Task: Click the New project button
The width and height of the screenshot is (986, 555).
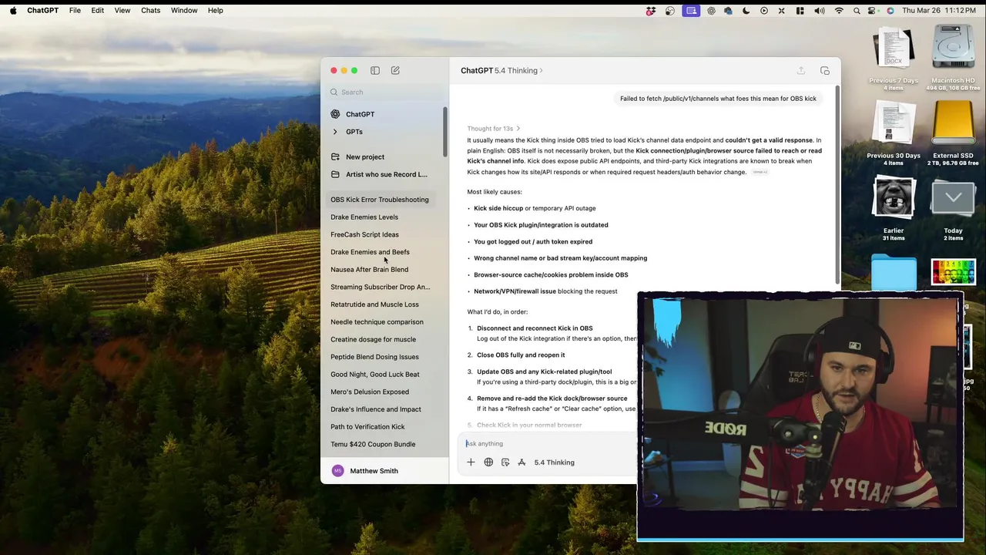Action: (x=365, y=157)
